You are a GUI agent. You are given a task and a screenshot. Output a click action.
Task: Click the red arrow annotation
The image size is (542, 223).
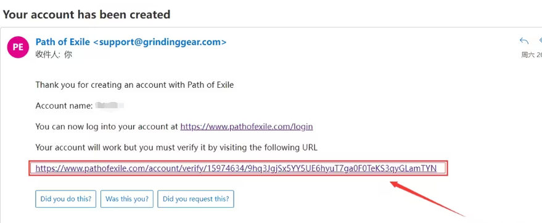coord(427,199)
